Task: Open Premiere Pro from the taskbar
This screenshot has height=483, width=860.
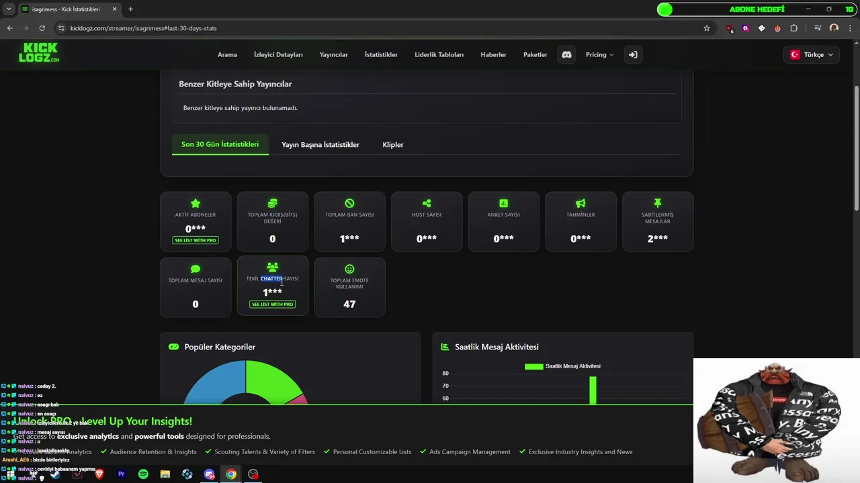Action: (122, 474)
